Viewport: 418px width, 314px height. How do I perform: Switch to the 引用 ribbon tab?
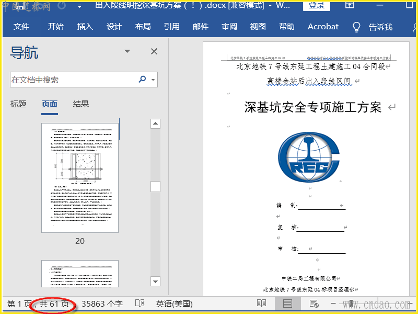[x=172, y=27]
